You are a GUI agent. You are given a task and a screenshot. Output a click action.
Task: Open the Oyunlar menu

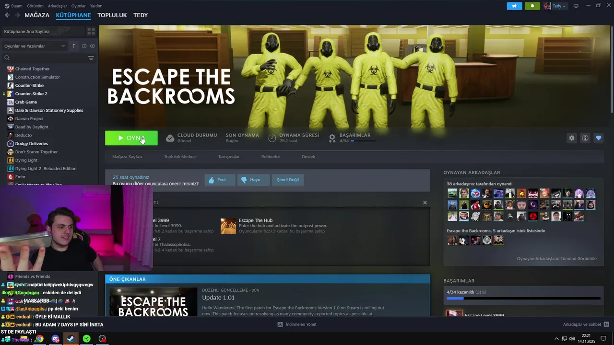point(79,6)
